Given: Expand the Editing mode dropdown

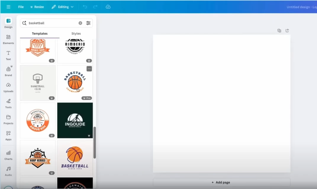Looking at the screenshot, I should (62, 7).
